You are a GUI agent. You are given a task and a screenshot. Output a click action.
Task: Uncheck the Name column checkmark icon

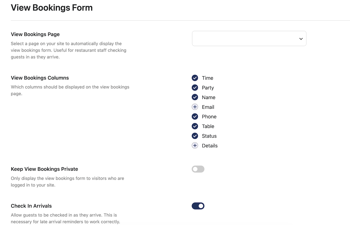(x=195, y=97)
